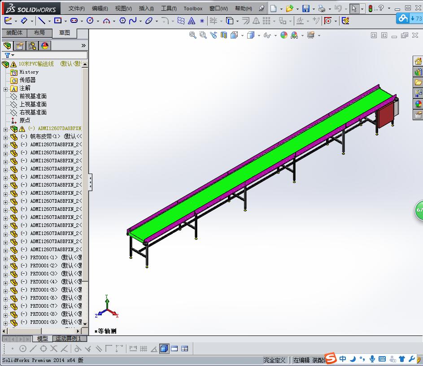Select the 原点 item in tree
423x366 pixels.
[25, 120]
